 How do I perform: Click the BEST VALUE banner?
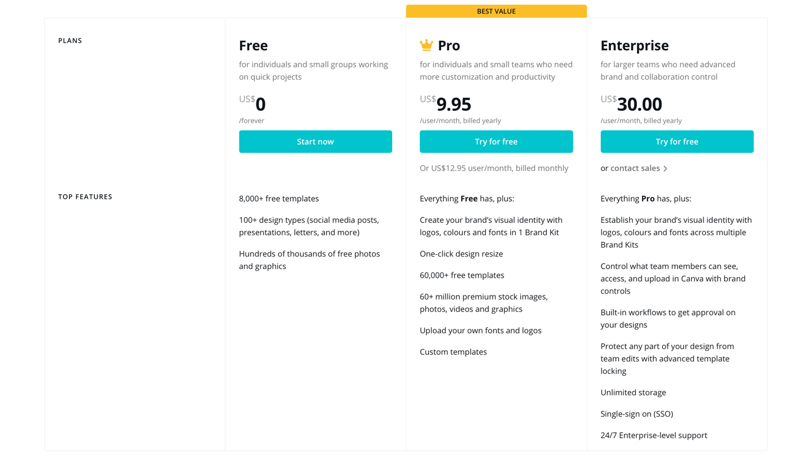(x=496, y=11)
